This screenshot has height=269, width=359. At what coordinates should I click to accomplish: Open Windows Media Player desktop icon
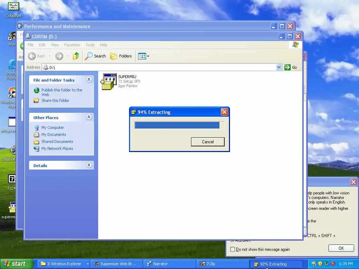click(x=9, y=98)
